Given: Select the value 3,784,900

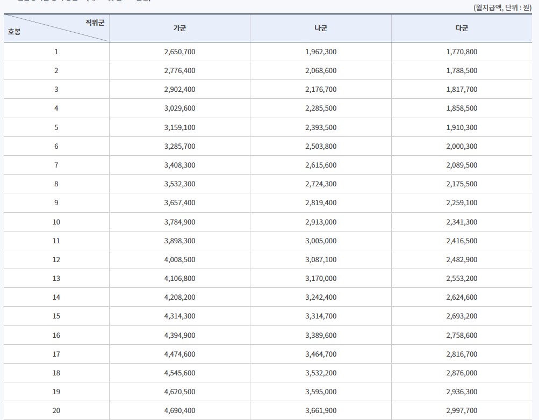Looking at the screenshot, I should click(180, 222).
